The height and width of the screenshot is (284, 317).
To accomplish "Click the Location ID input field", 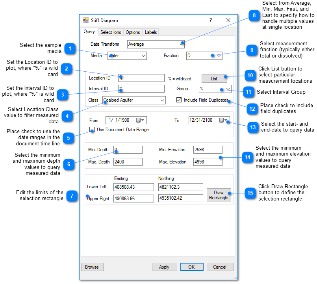I will pyautogui.click(x=141, y=78).
